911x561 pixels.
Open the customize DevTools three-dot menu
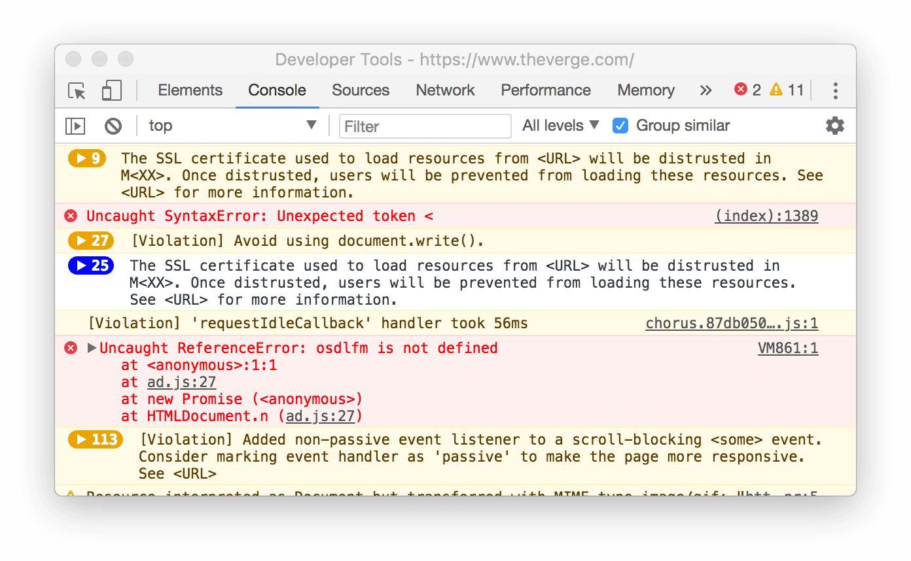point(835,91)
